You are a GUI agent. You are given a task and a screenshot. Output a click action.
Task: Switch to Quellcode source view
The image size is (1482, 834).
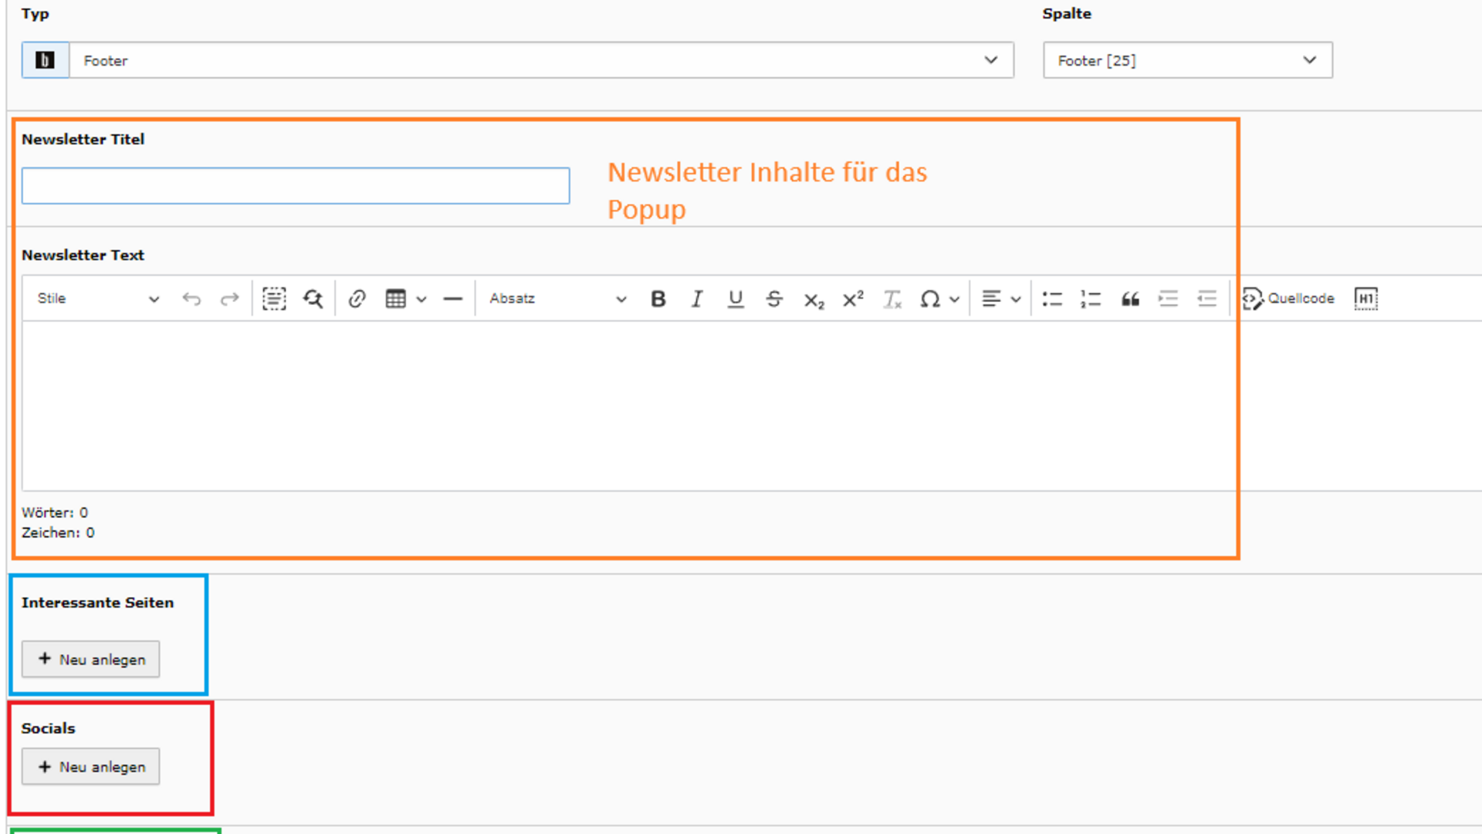(1288, 299)
